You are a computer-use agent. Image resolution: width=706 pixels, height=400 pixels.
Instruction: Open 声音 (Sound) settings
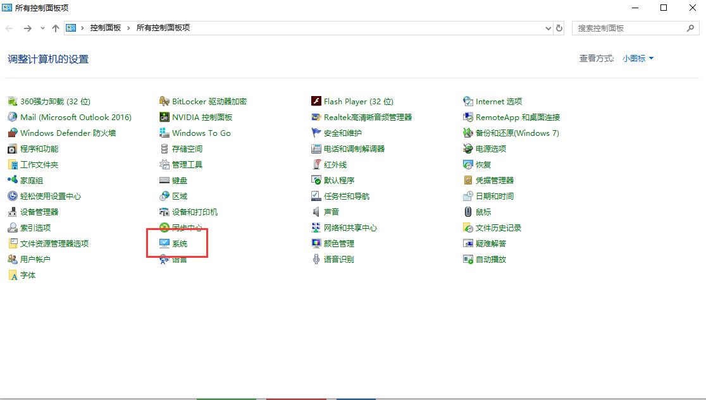pos(331,212)
